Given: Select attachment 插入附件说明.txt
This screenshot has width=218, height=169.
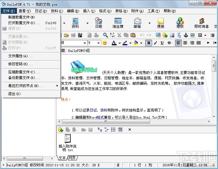Looking at the screenshot, I should click(68, 143).
